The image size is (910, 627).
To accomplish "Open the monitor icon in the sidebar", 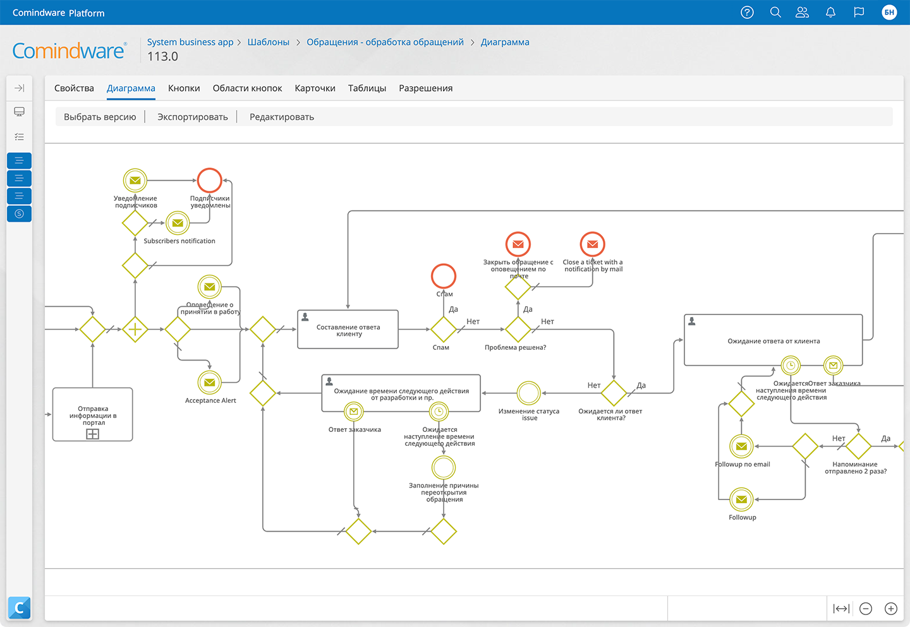I will pyautogui.click(x=20, y=112).
